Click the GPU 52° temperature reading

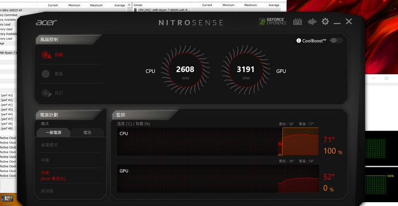click(329, 177)
